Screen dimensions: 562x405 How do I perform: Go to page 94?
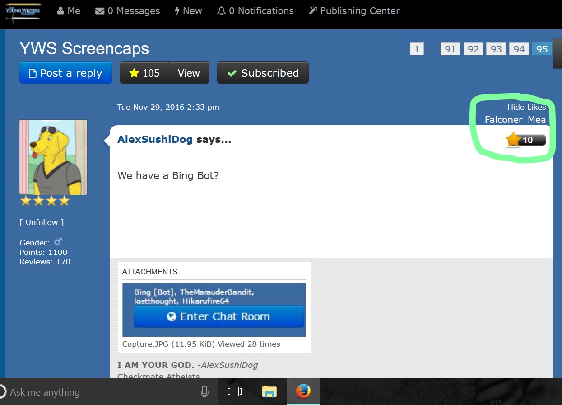(x=519, y=49)
